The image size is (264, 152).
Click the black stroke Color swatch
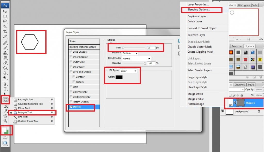click(x=119, y=77)
